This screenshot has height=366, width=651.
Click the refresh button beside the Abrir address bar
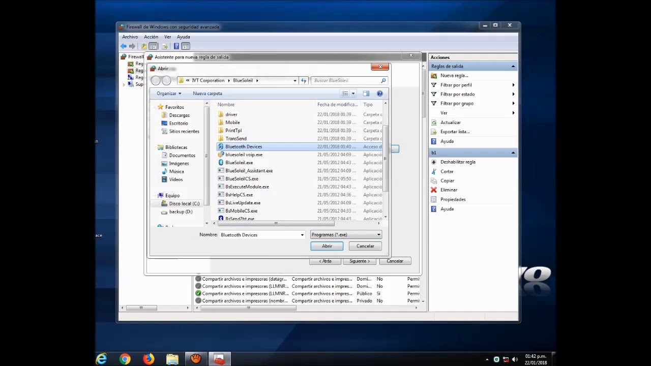coord(304,80)
